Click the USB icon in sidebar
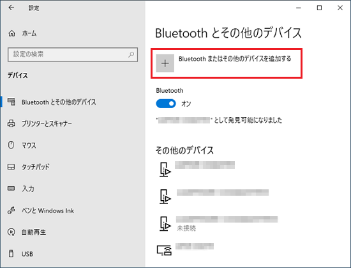The image size is (351, 268). pos(11,254)
